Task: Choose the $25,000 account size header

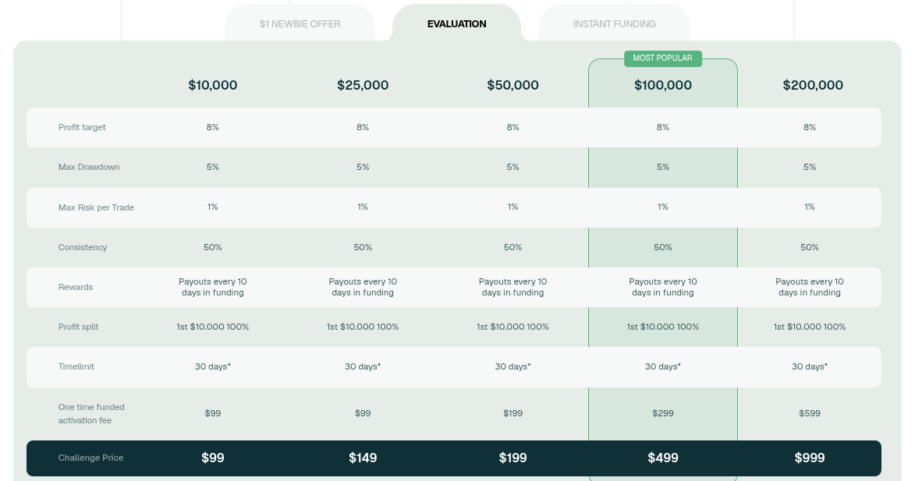Action: (x=363, y=85)
